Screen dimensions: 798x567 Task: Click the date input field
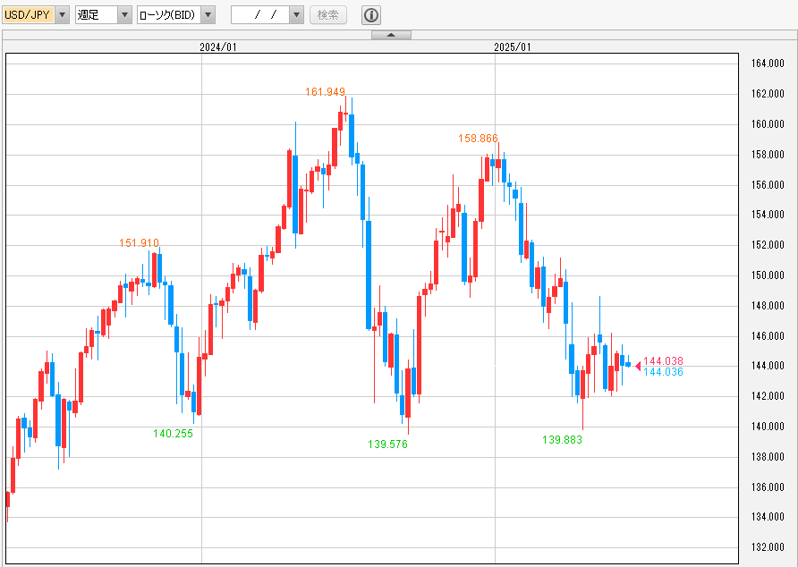click(x=260, y=15)
